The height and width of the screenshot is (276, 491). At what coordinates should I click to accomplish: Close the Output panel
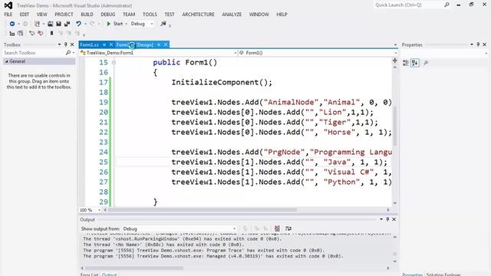tap(394, 219)
